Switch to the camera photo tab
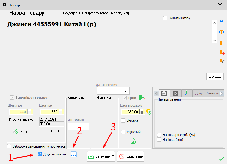 [175, 93]
